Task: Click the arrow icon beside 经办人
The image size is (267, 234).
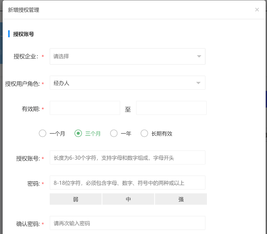Action: (199, 83)
